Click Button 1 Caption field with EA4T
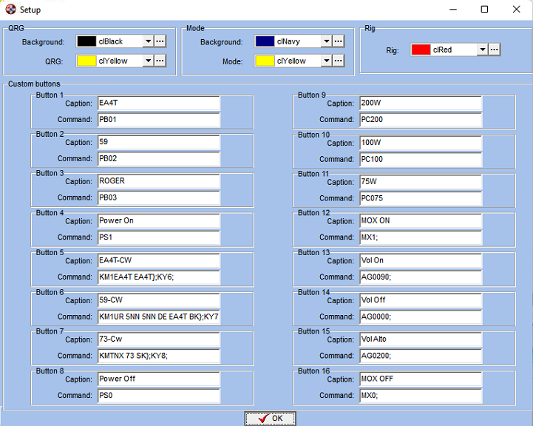This screenshot has height=426, width=533. [x=158, y=103]
